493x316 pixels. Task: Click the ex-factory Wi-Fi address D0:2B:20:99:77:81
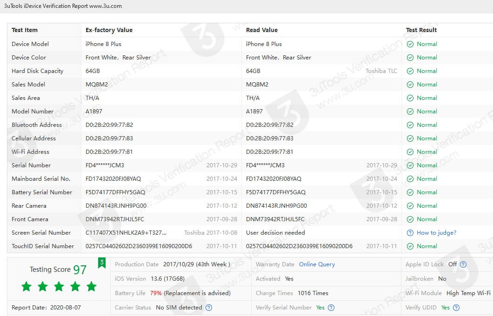109,152
